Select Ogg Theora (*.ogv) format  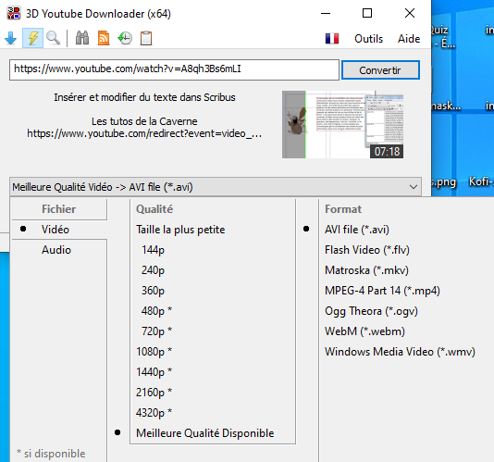pos(372,311)
